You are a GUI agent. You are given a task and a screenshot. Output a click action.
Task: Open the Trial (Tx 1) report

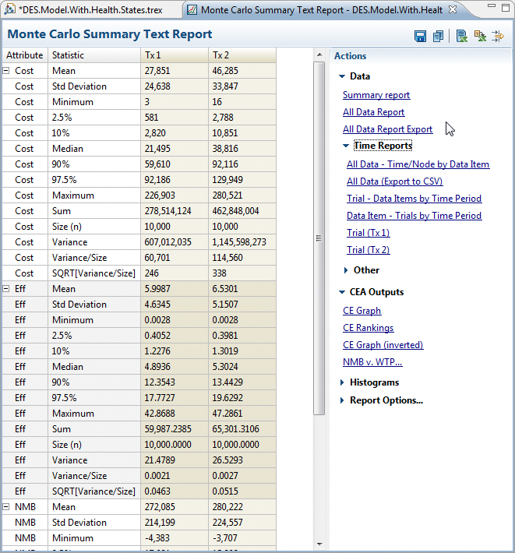(x=369, y=233)
